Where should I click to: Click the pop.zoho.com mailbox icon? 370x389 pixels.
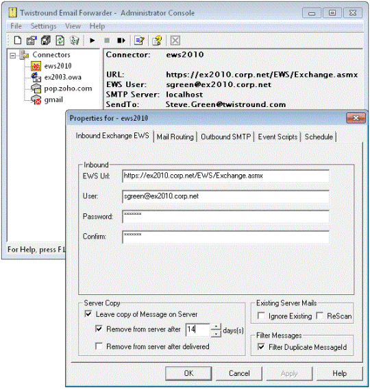36,89
